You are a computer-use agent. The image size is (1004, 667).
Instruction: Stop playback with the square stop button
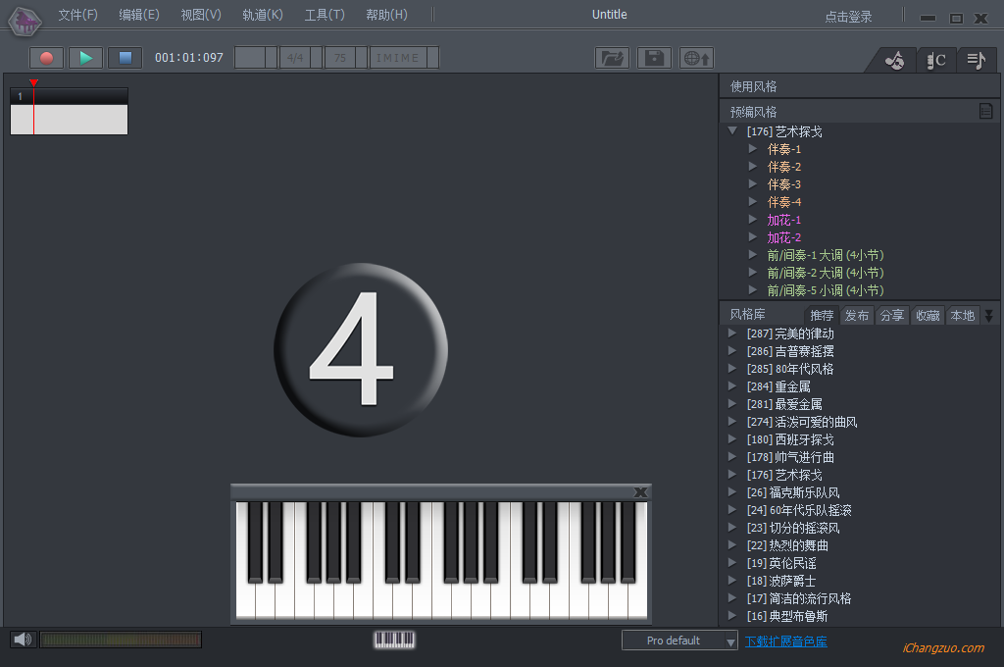click(x=125, y=57)
